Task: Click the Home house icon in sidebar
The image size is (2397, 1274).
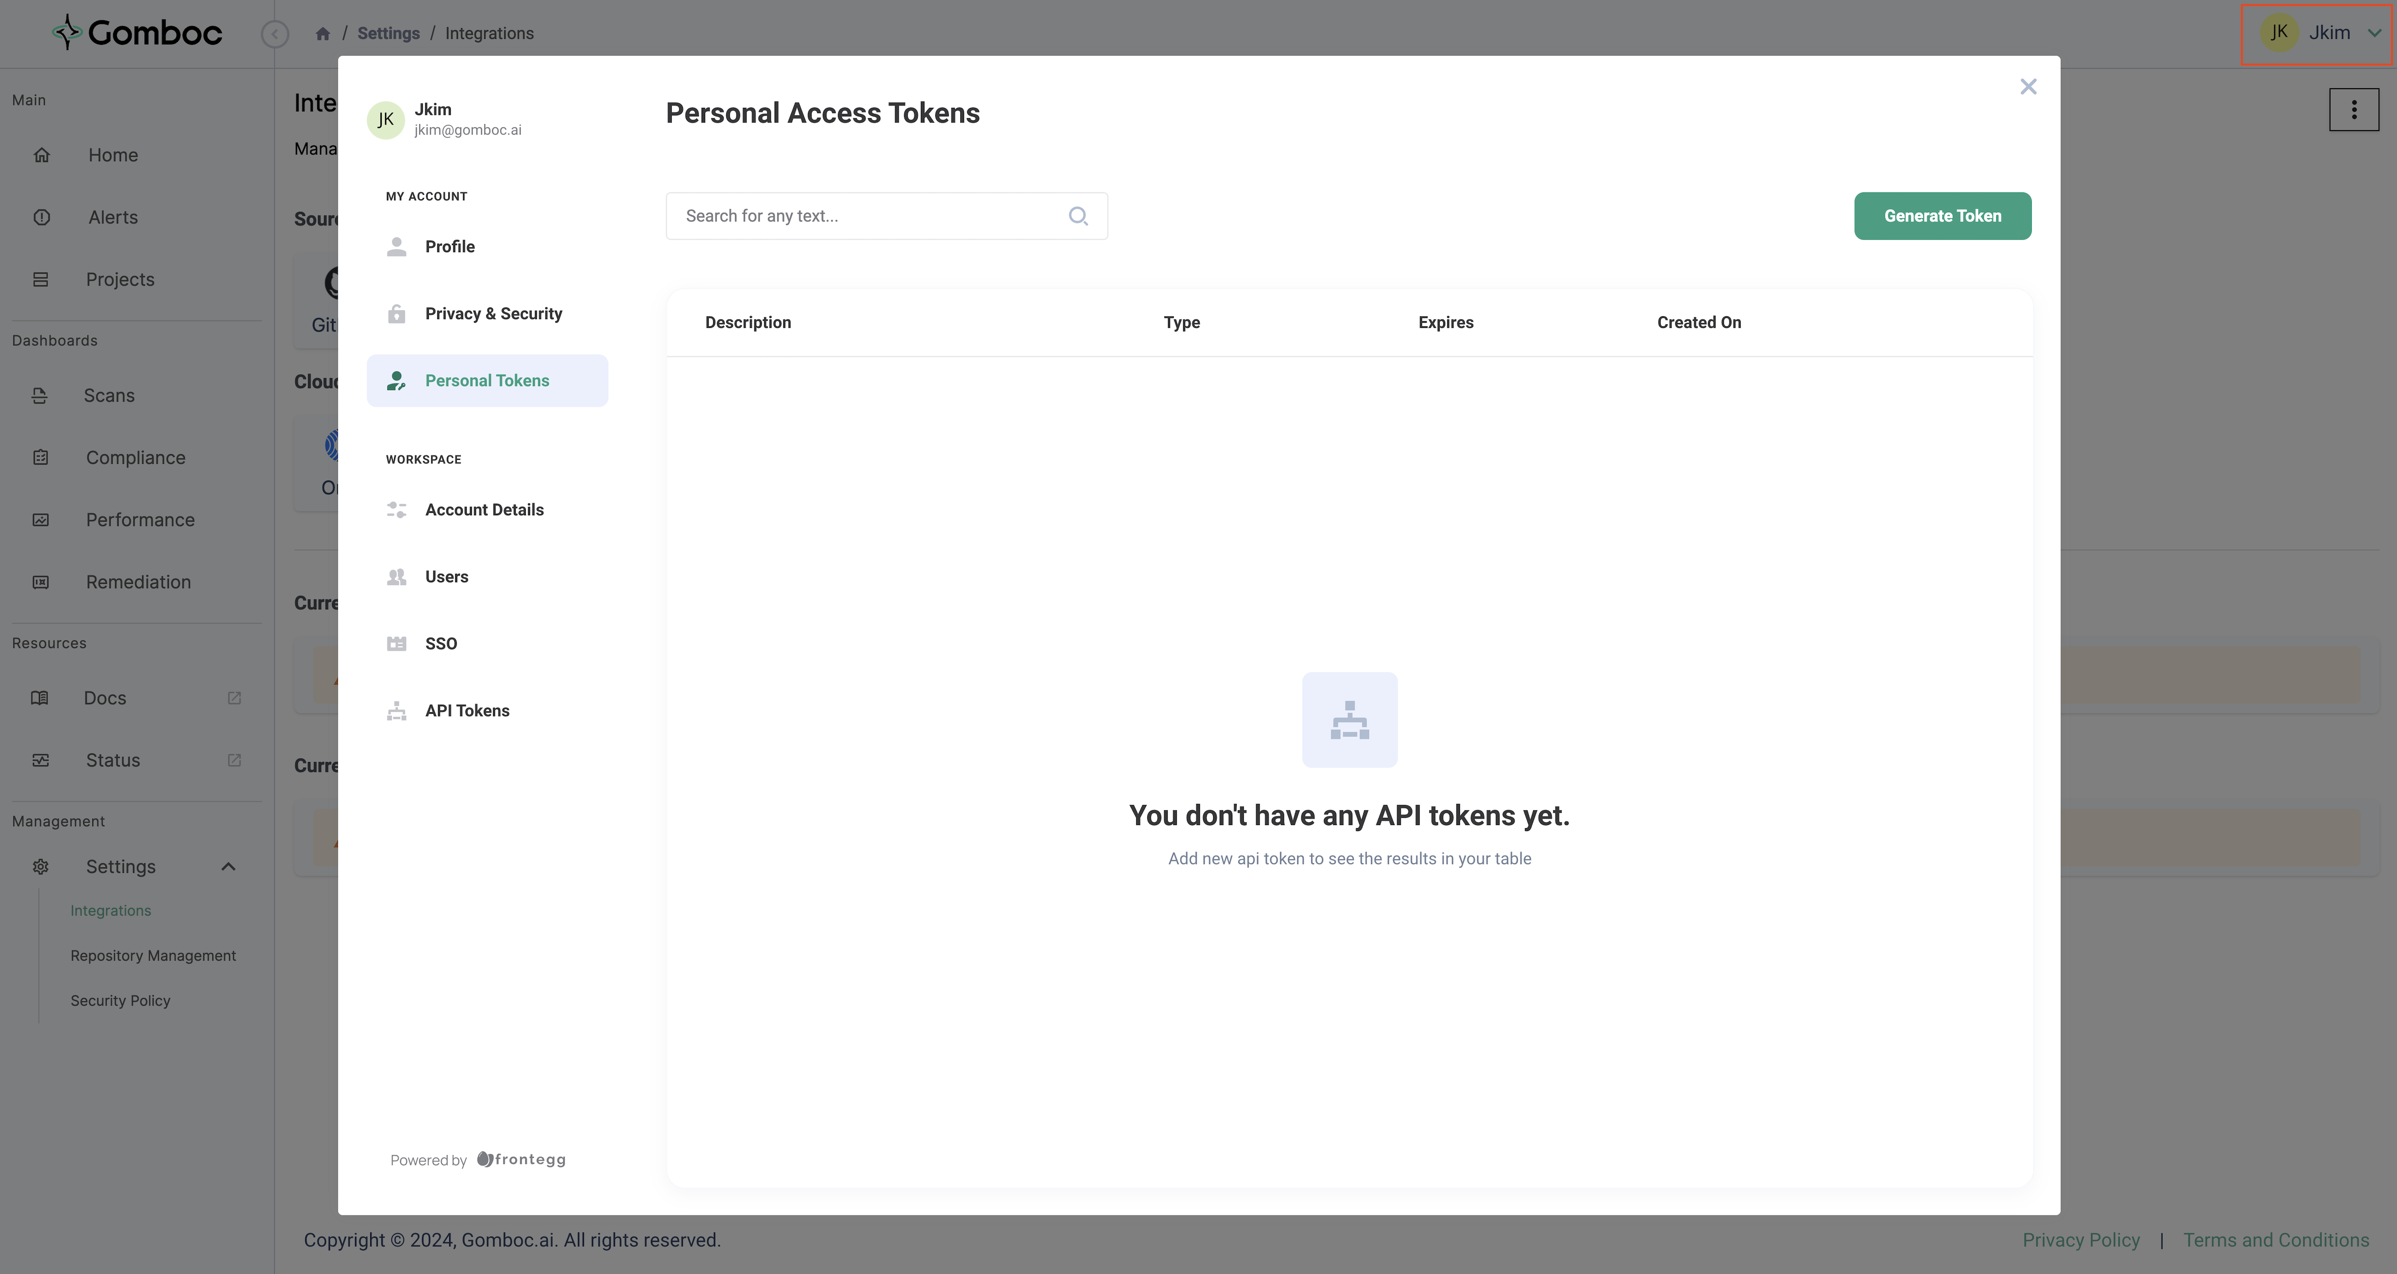Action: [x=41, y=156]
